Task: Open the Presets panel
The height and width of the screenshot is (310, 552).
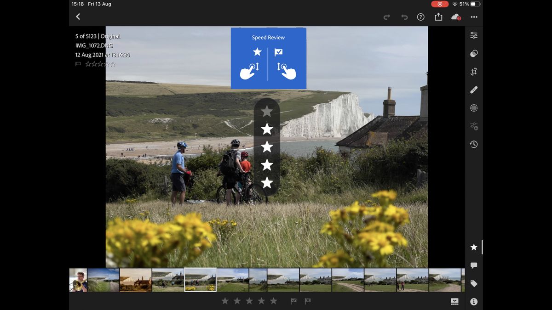Action: click(x=473, y=53)
